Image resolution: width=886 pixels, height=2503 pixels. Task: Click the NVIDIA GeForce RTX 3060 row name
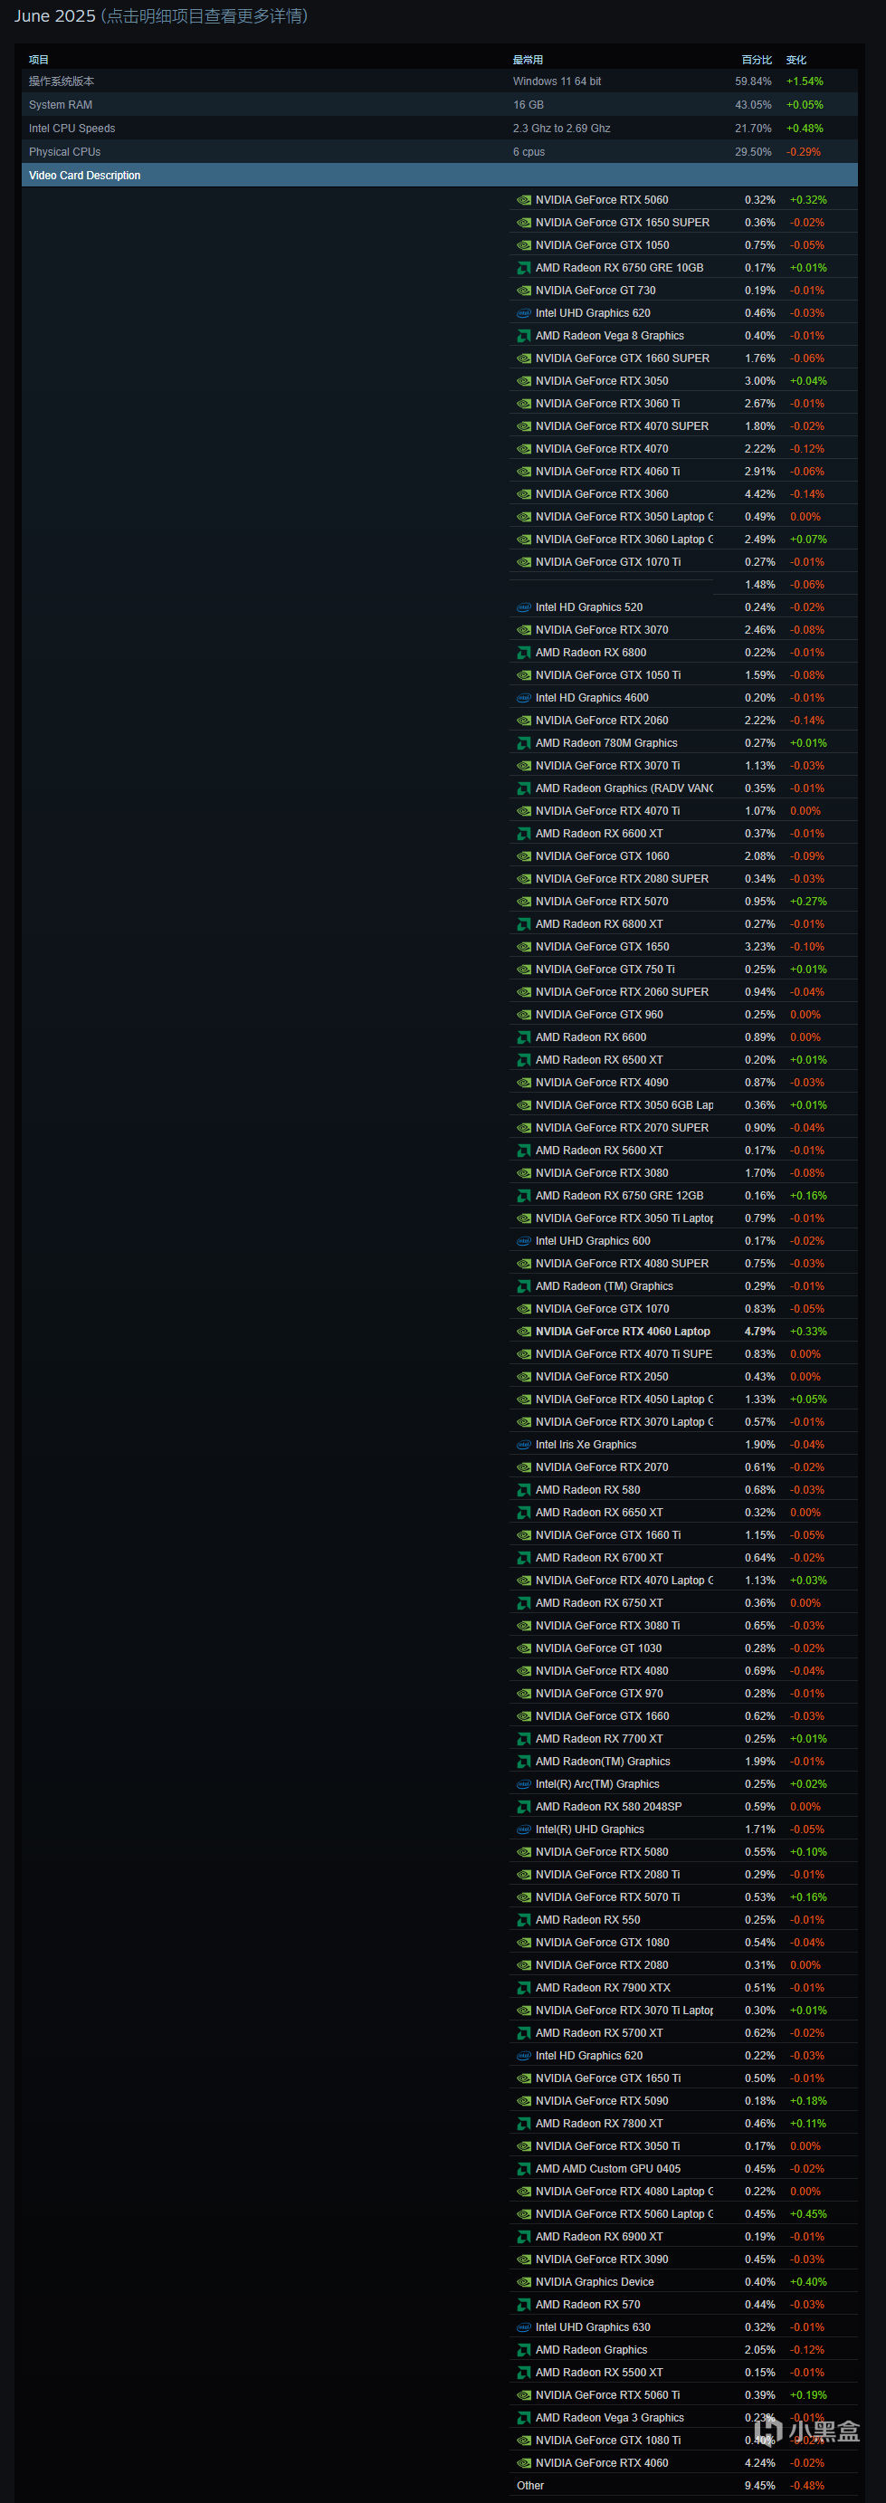[x=601, y=494]
